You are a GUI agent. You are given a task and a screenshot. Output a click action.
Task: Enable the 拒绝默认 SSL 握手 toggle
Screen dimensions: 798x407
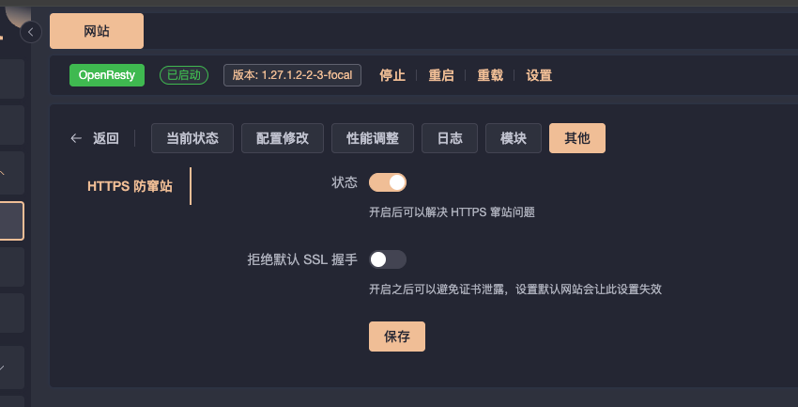[388, 259]
